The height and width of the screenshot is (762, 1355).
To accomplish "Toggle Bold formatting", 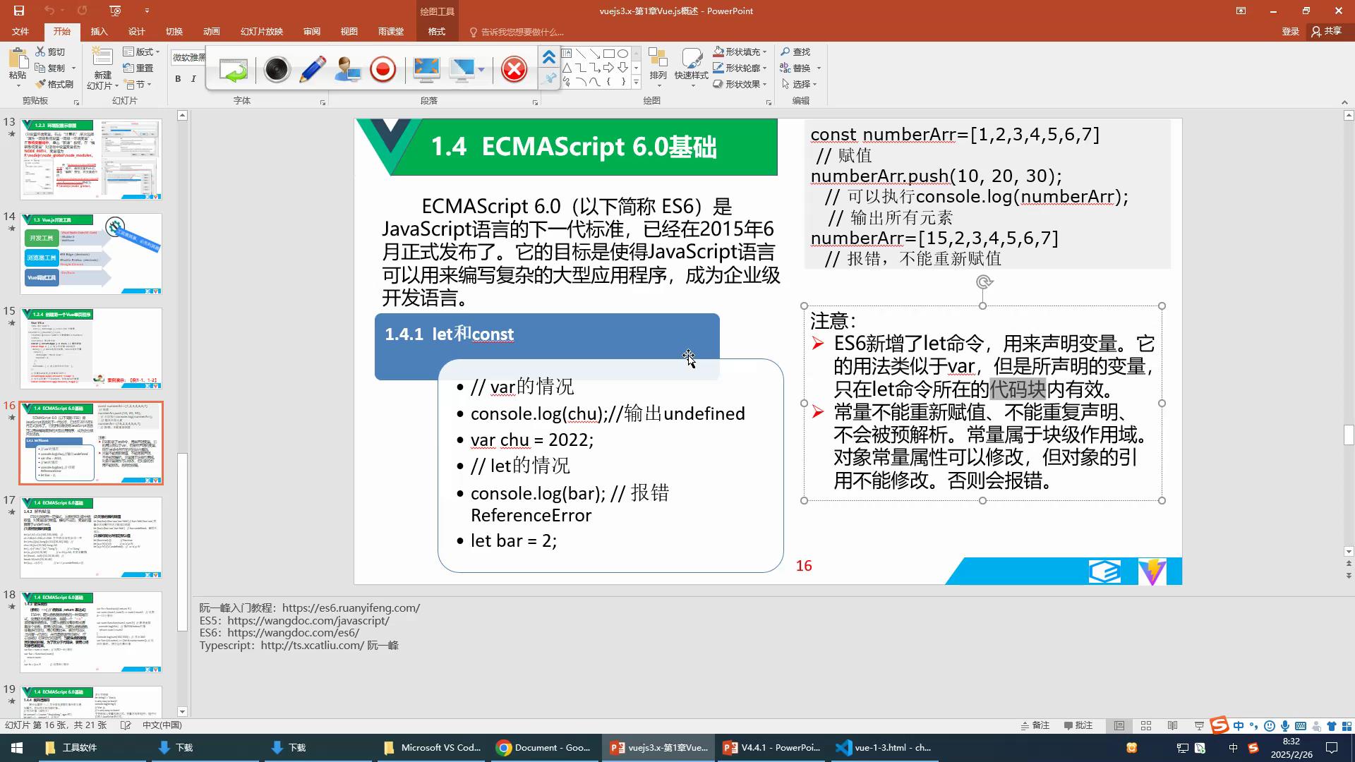I will (178, 79).
